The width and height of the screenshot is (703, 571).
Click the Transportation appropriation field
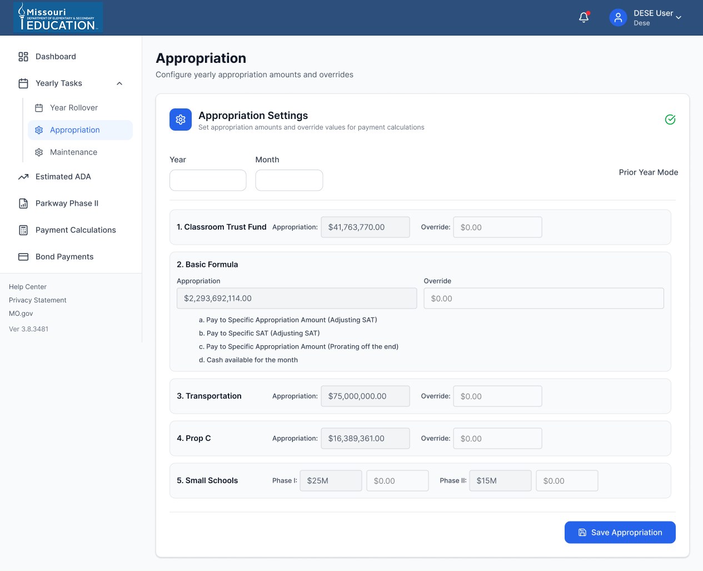366,396
